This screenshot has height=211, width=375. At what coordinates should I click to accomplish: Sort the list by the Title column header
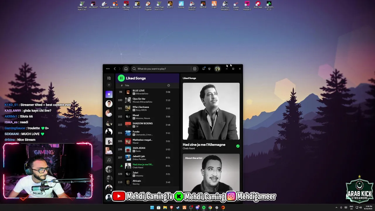127,86
